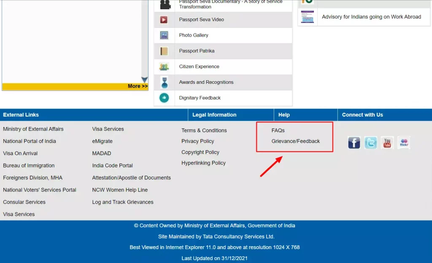
Task: Open the eMigrate link
Action: pyautogui.click(x=102, y=141)
